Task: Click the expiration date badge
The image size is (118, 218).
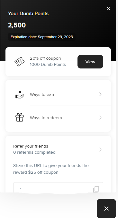Action: pos(42,37)
